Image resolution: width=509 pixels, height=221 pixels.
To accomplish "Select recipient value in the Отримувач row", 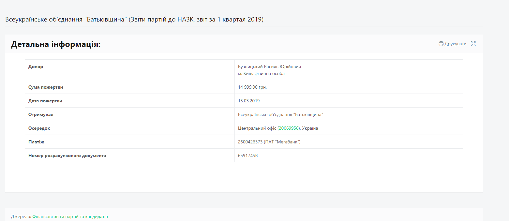I will pos(281,115).
